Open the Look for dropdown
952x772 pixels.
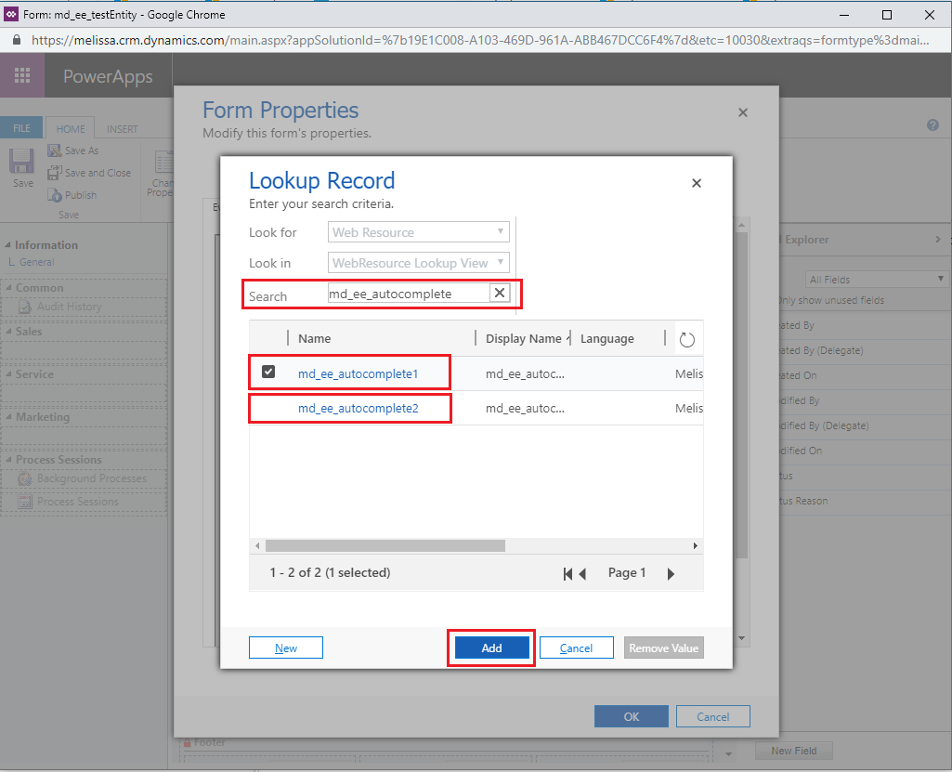[x=418, y=232]
